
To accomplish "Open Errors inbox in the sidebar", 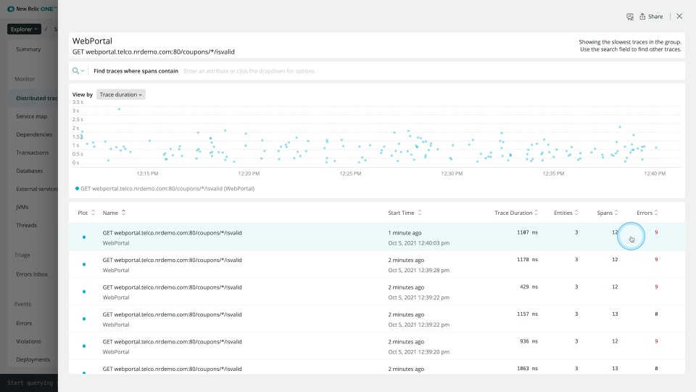I will pyautogui.click(x=32, y=274).
